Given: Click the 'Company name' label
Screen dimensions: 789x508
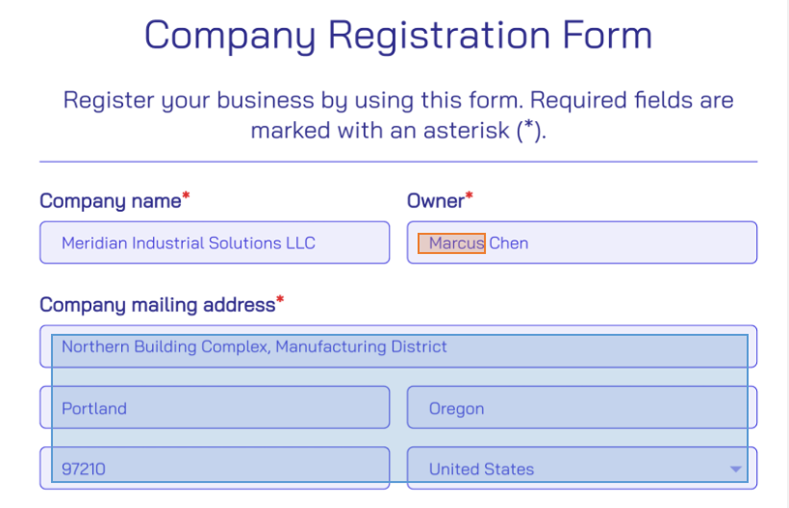Looking at the screenshot, I should pyautogui.click(x=110, y=201).
